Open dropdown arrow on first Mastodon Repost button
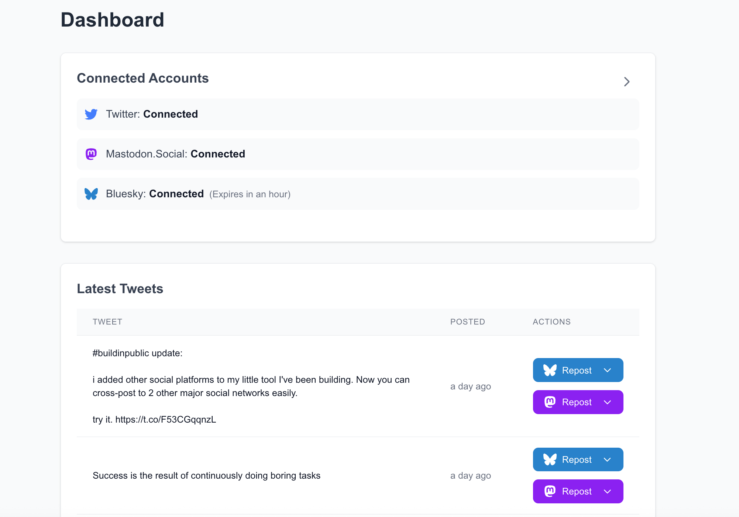The width and height of the screenshot is (739, 517). [607, 402]
